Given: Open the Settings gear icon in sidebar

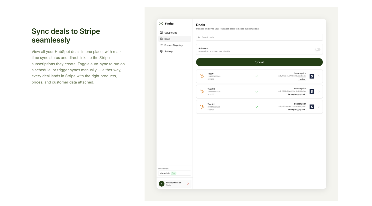Looking at the screenshot, I should click(161, 51).
